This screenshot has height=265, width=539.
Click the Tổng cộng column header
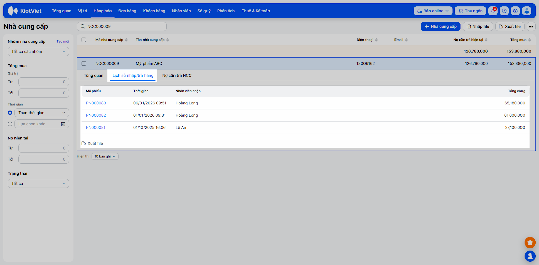pos(516,91)
